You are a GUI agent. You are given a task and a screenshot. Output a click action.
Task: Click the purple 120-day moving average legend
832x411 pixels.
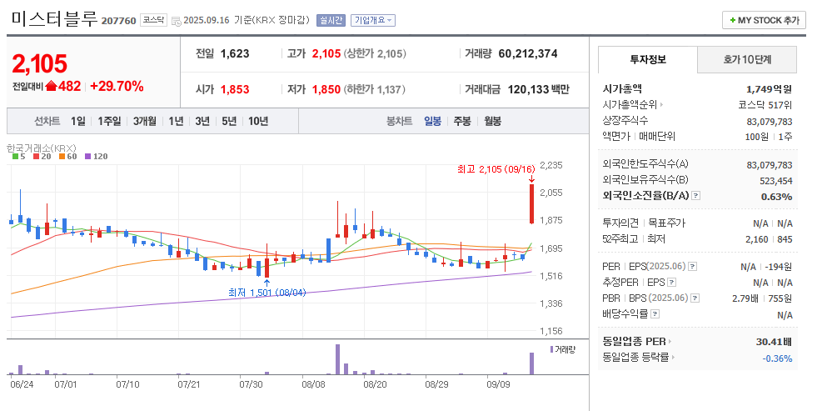pos(96,157)
